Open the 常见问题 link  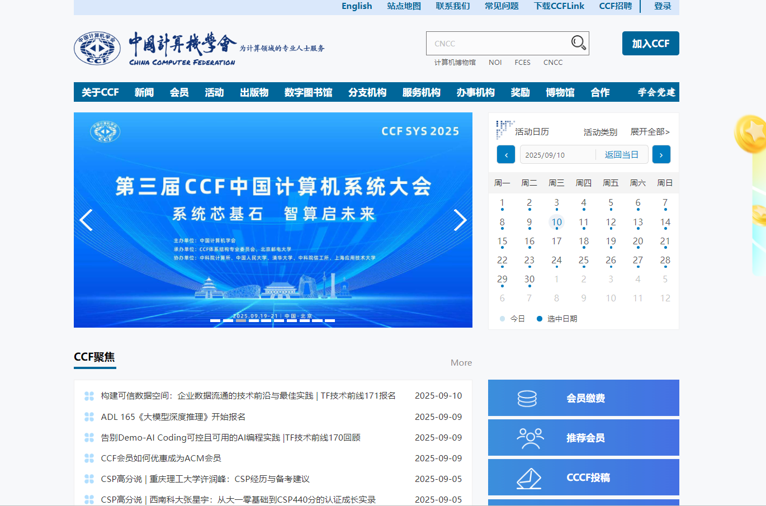pyautogui.click(x=502, y=6)
